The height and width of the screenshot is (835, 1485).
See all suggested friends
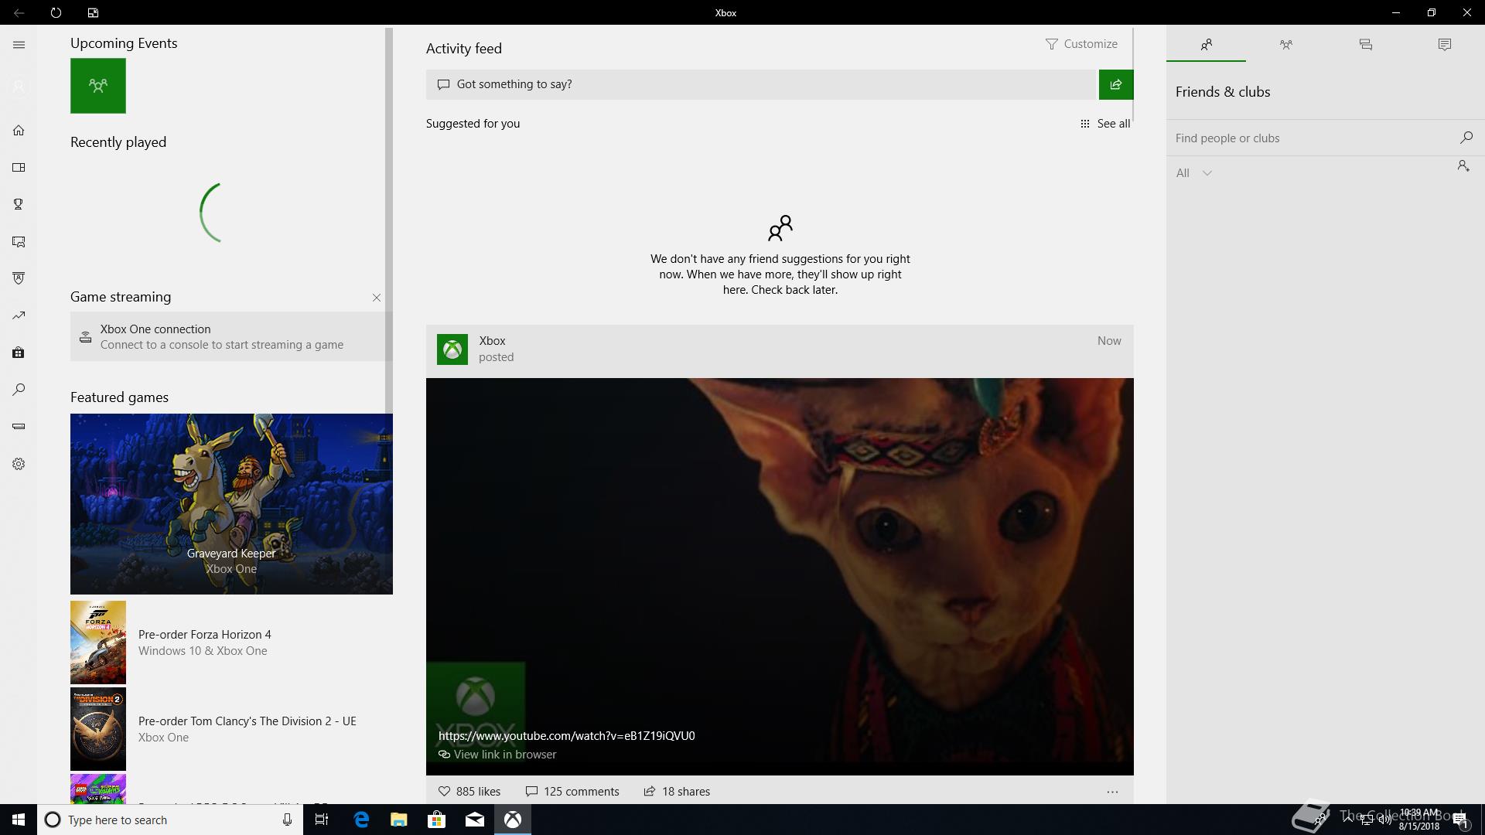(x=1105, y=124)
